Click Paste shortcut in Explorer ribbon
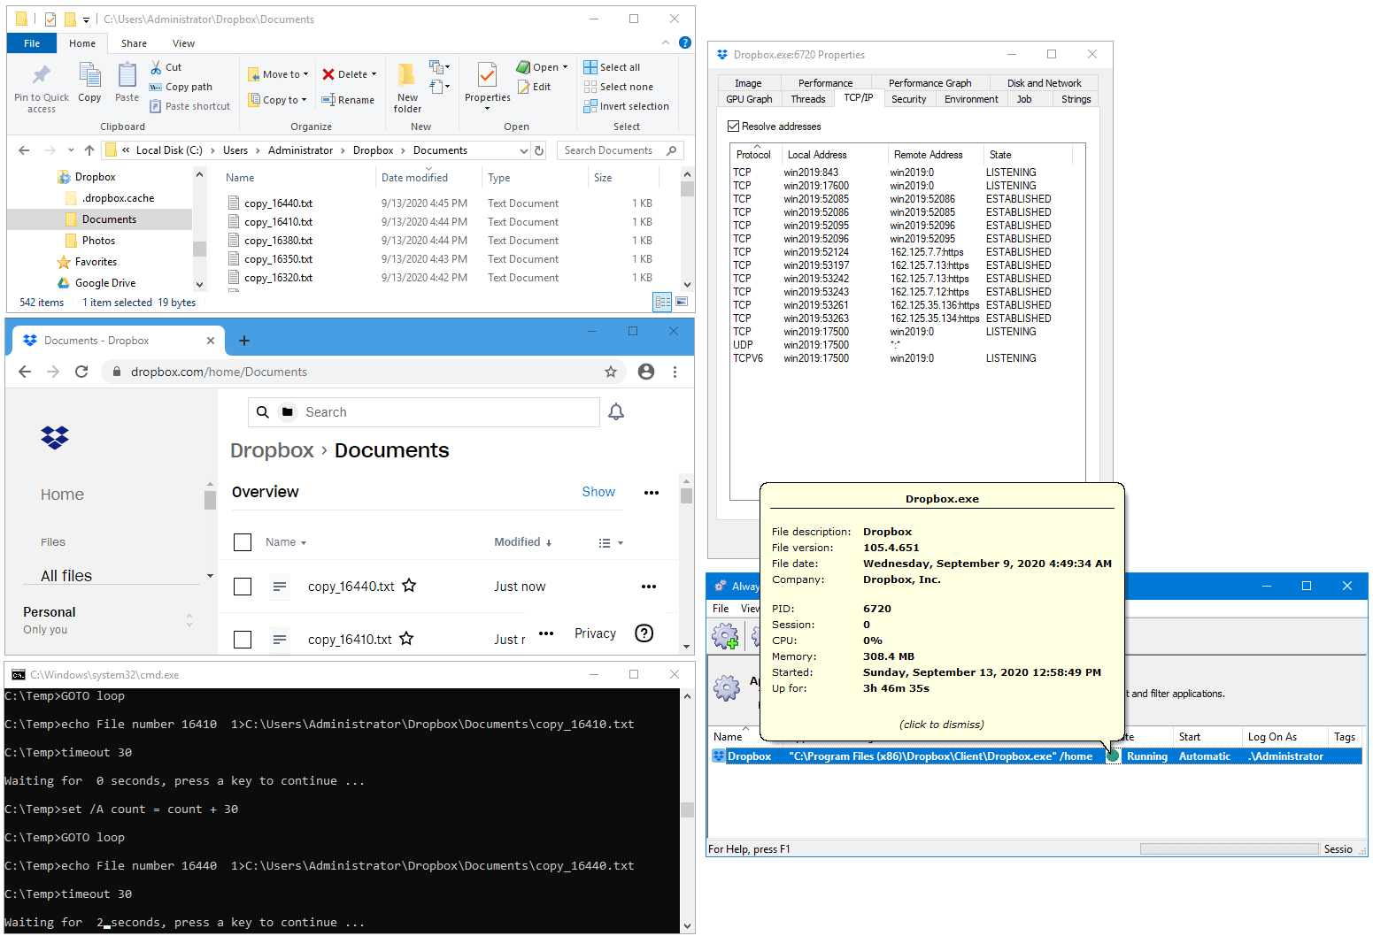 (189, 106)
